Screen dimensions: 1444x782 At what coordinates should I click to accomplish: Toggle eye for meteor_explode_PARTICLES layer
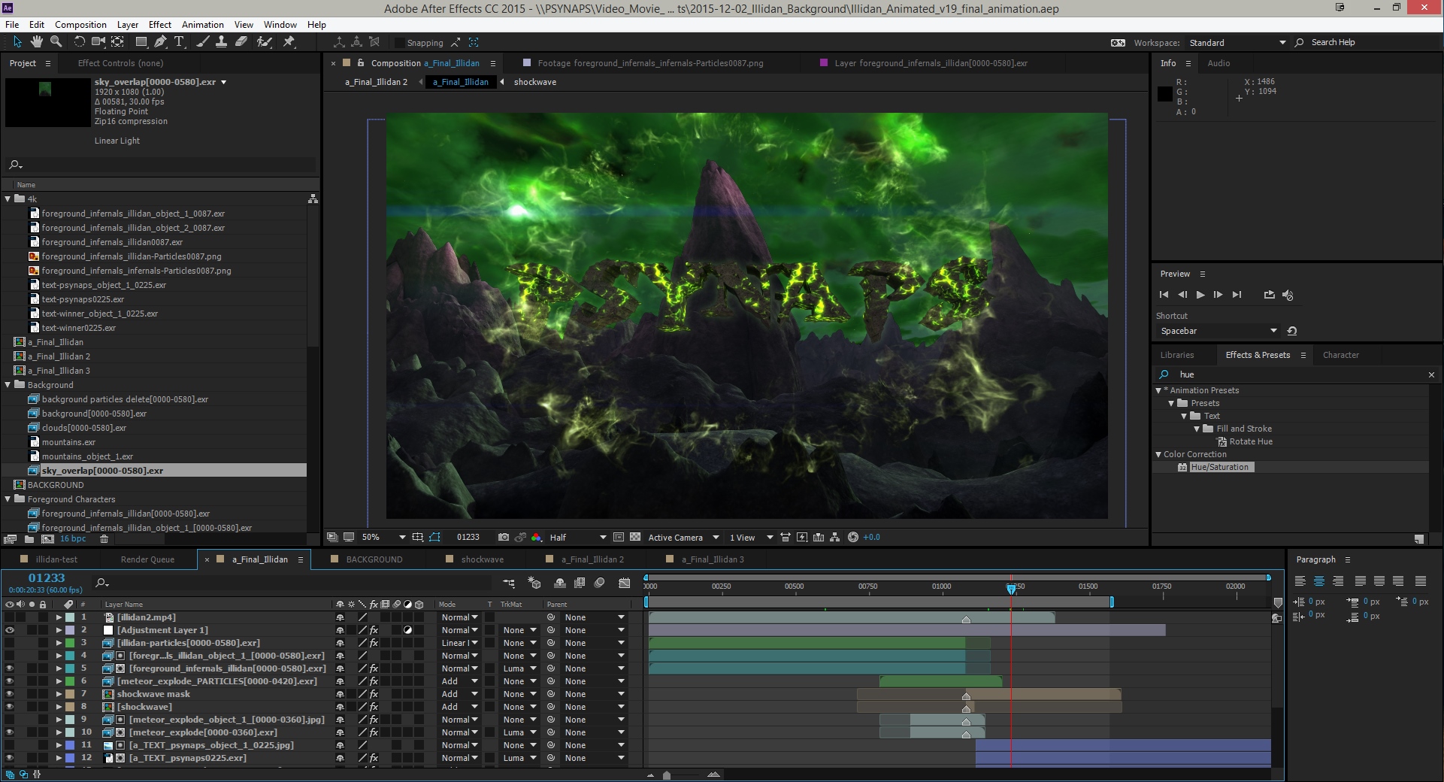(x=10, y=681)
